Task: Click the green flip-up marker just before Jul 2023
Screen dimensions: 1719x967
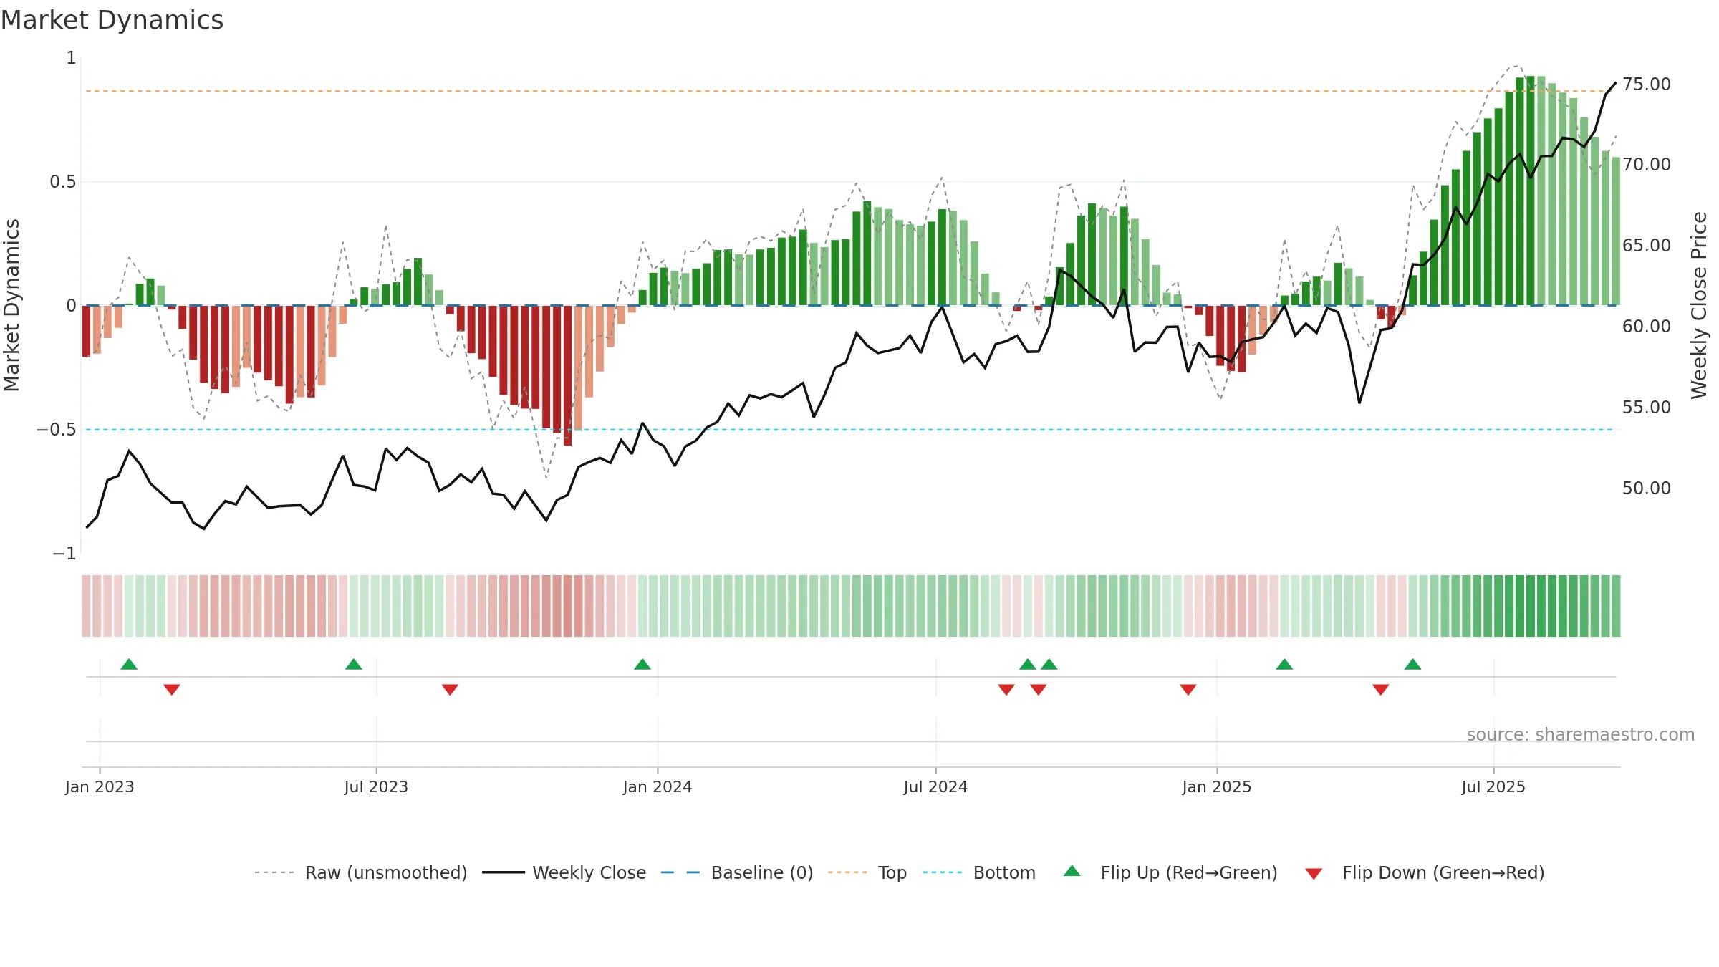Action: 354,664
